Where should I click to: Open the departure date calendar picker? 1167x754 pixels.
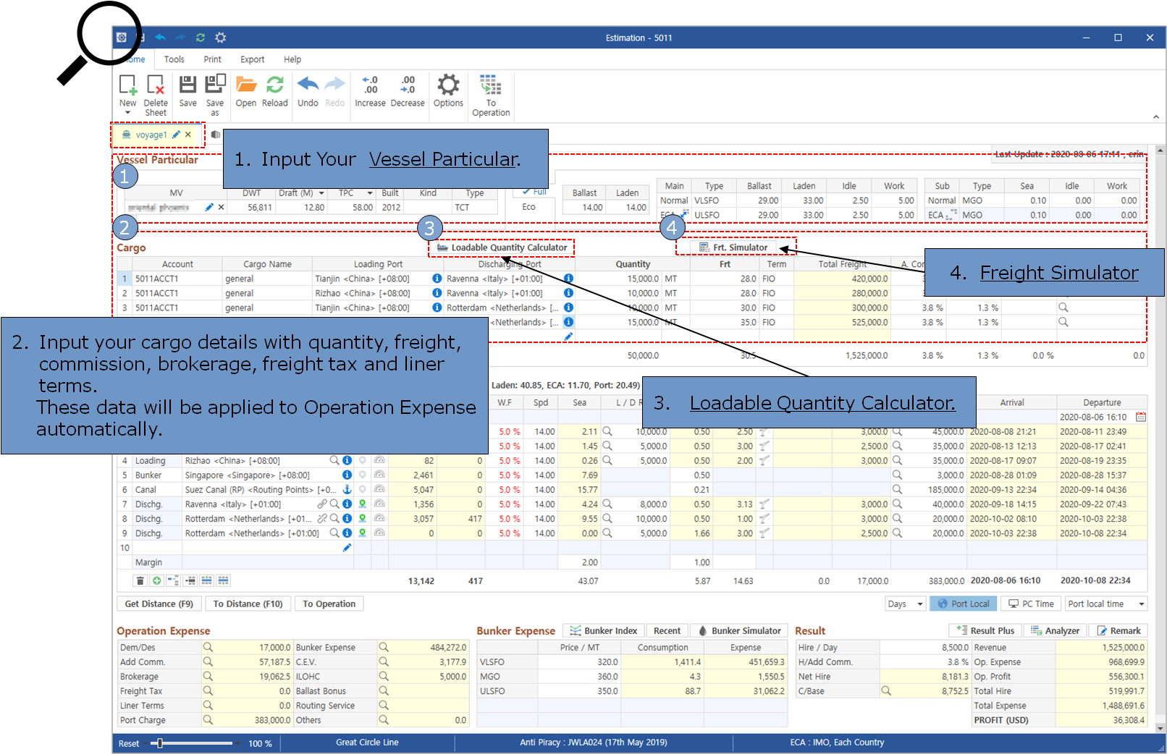coord(1141,417)
